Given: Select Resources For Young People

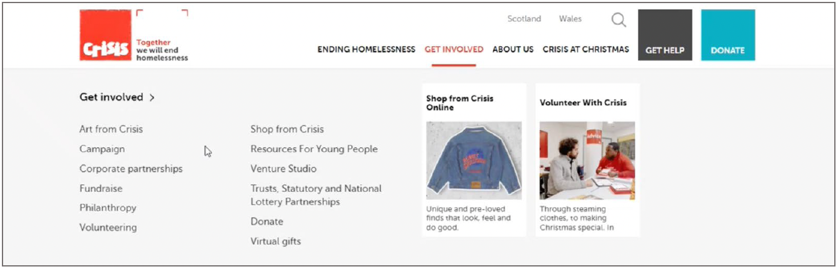Looking at the screenshot, I should point(314,150).
